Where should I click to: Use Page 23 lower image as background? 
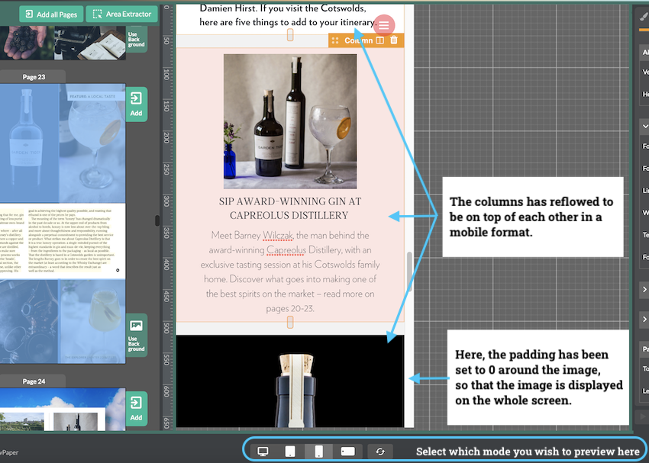(136, 336)
